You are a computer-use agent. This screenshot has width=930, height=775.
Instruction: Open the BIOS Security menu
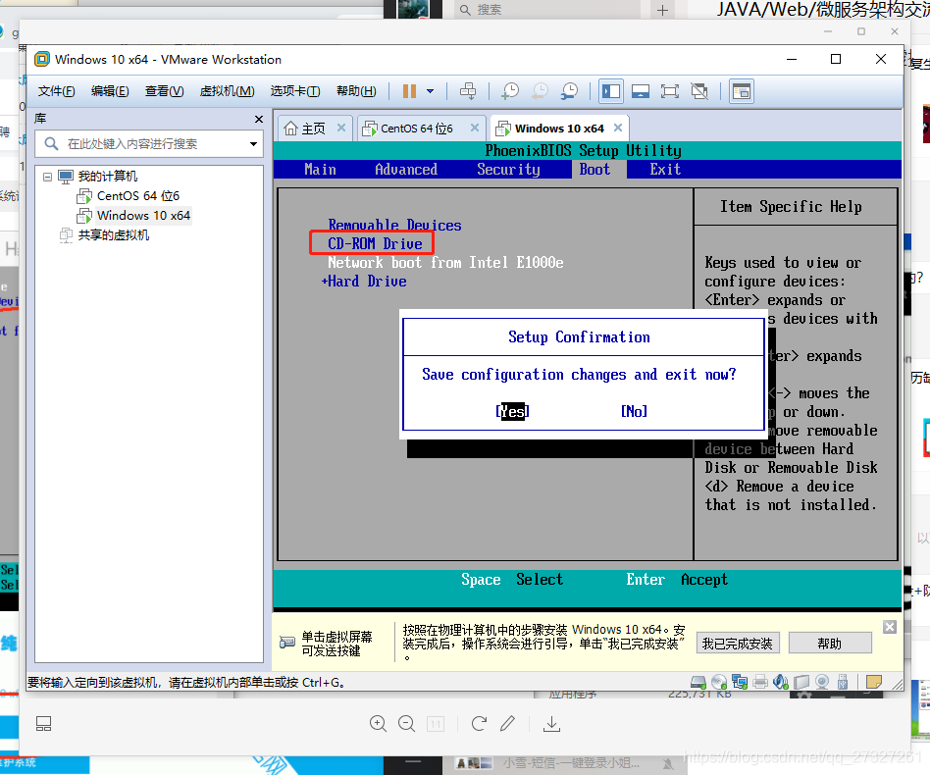(x=508, y=170)
